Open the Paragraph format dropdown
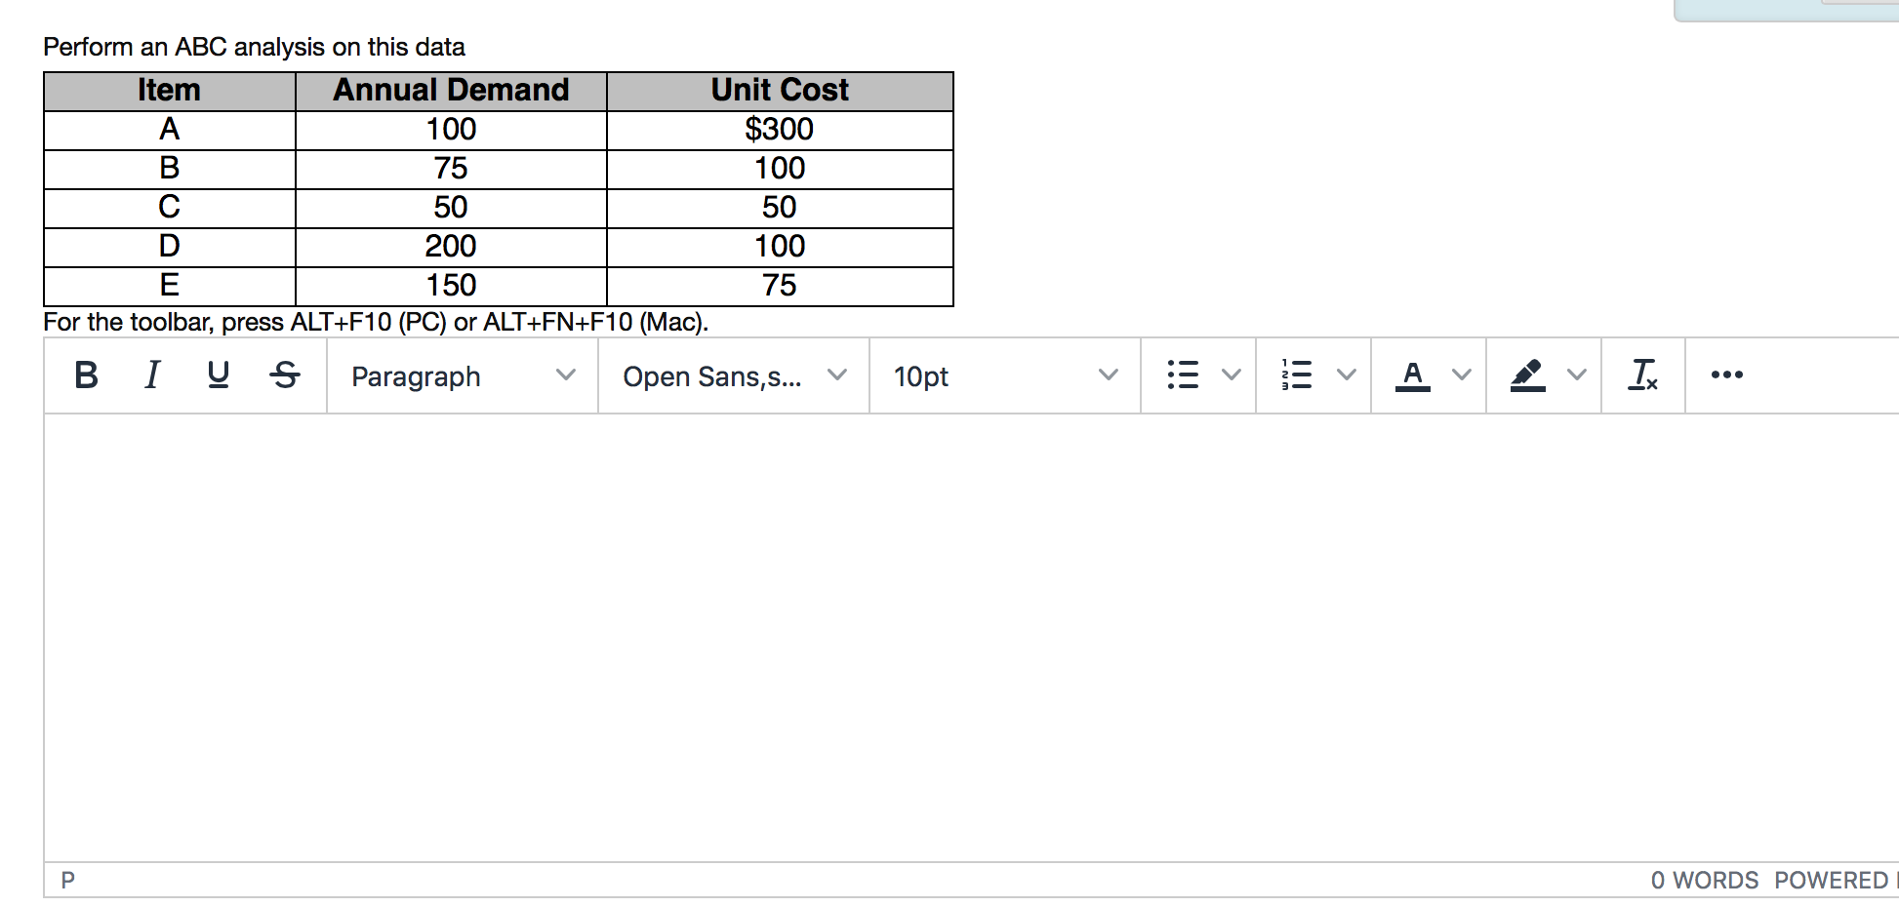 pyautogui.click(x=459, y=375)
